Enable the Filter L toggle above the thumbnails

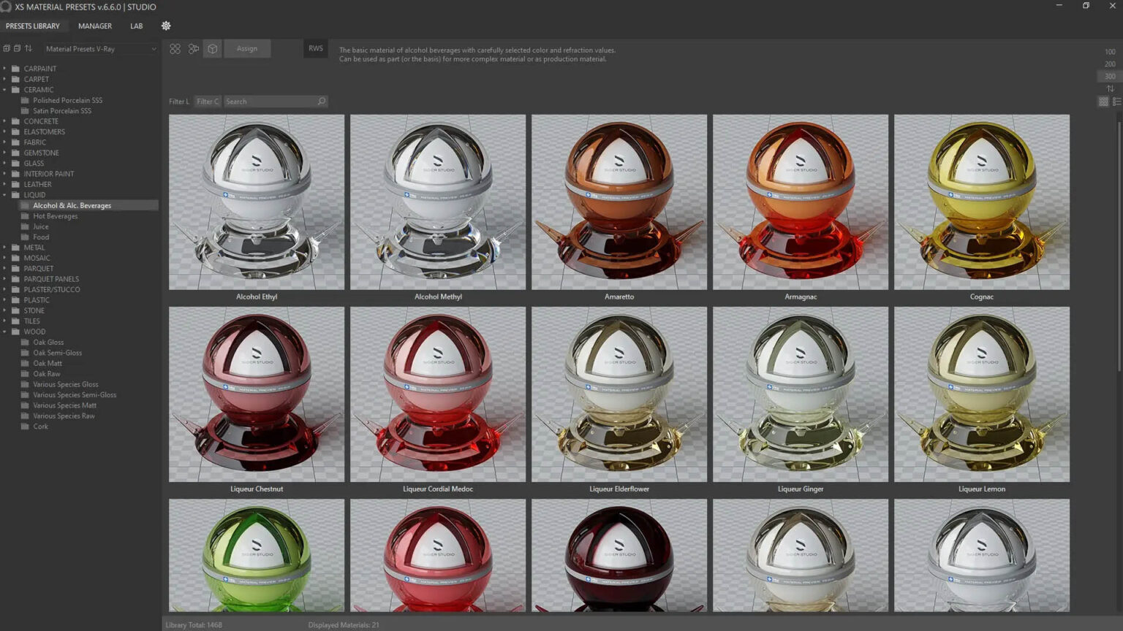pos(178,101)
